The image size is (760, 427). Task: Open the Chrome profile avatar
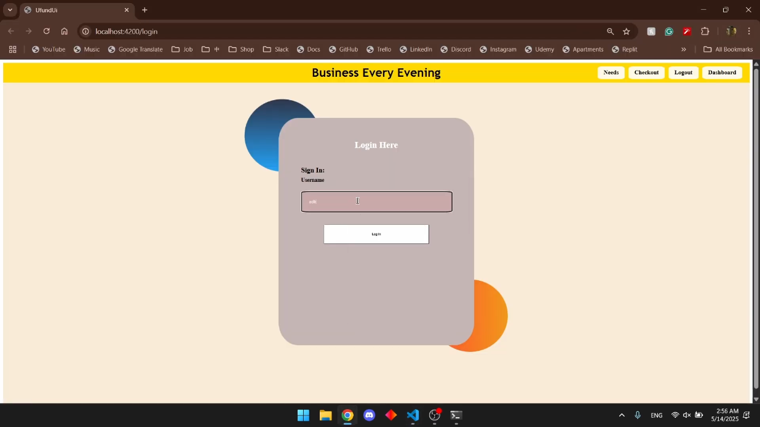731,31
